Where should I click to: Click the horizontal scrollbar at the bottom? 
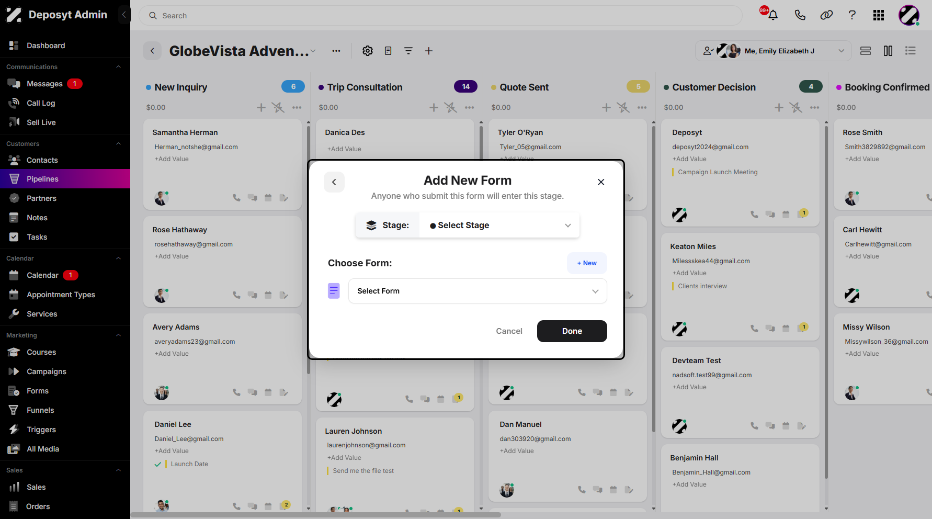[316, 515]
